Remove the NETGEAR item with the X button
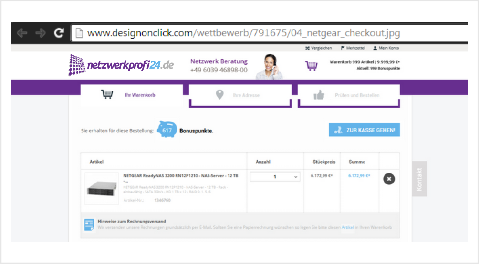Image resolution: width=479 pixels, height=264 pixels. (389, 179)
